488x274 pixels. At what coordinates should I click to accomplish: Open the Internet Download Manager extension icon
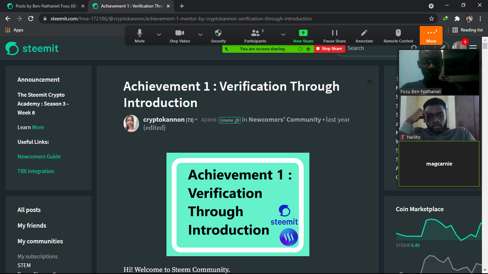pyautogui.click(x=446, y=19)
